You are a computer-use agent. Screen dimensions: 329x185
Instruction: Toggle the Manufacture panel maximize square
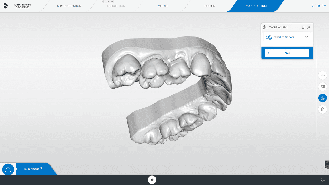pyautogui.click(x=303, y=27)
